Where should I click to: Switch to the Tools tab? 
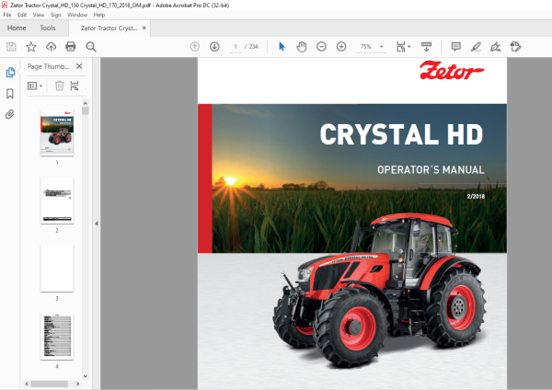click(48, 28)
